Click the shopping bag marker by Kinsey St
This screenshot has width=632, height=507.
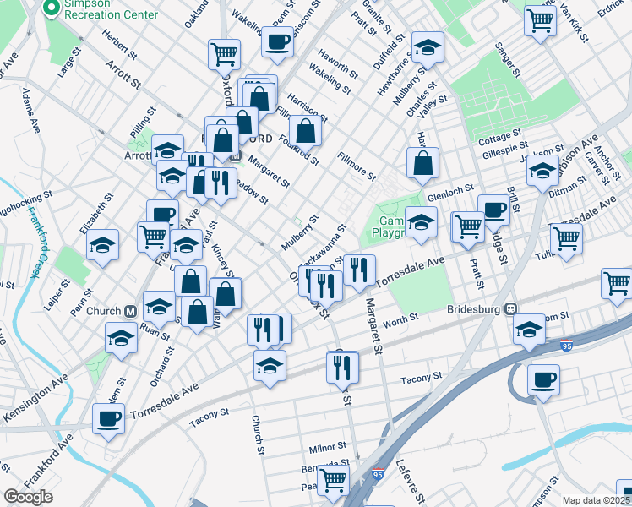coord(226,295)
